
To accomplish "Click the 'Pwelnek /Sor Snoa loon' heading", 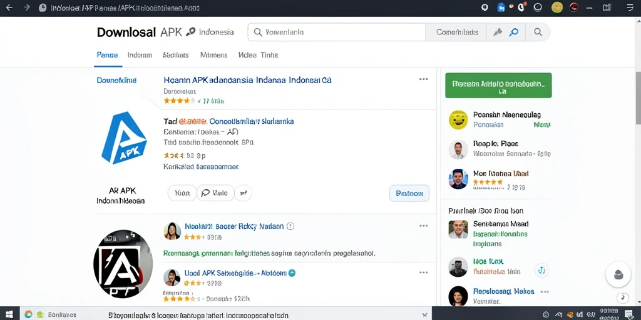I will pyautogui.click(x=486, y=211).
